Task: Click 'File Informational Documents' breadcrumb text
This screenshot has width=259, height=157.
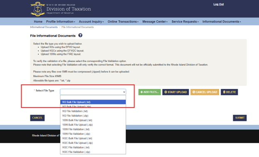Action: click(x=78, y=27)
